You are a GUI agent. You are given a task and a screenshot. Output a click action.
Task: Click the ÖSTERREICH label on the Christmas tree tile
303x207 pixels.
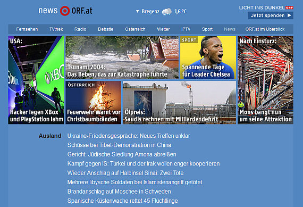(x=81, y=85)
